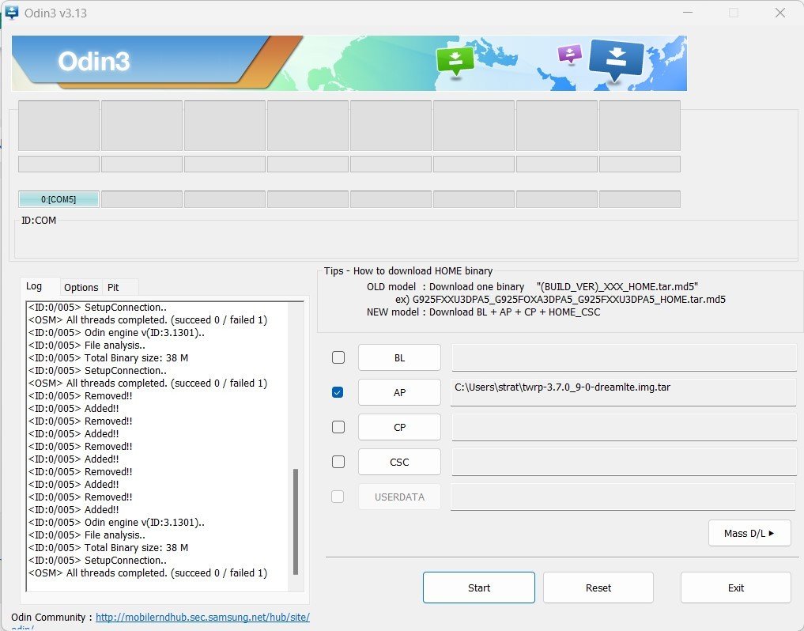Click the AP file path field

(x=623, y=392)
